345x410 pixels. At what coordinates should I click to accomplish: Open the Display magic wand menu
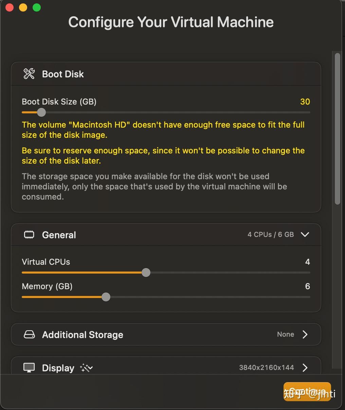(x=86, y=368)
